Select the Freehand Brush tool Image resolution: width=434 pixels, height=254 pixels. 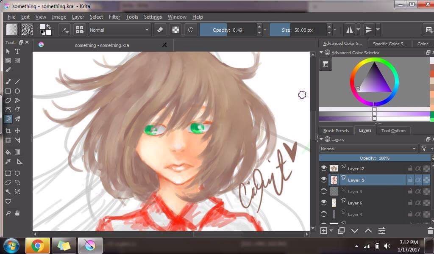8,82
